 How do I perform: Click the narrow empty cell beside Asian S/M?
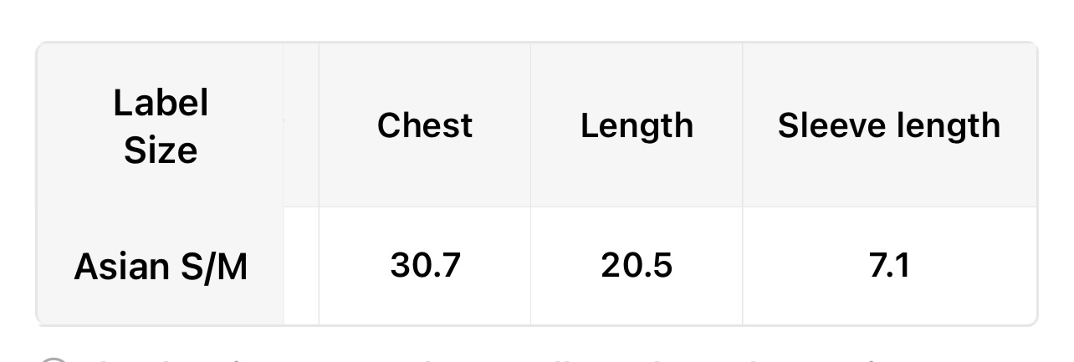301,266
